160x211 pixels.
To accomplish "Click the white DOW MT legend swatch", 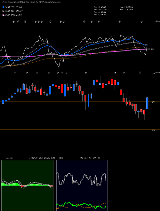I will tap(4, 11).
